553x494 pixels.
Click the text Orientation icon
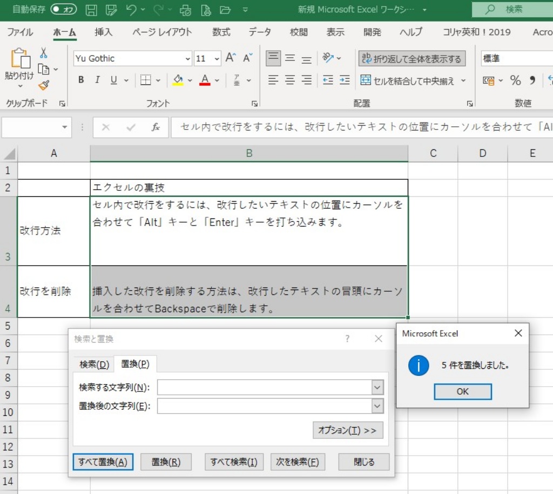coord(328,58)
